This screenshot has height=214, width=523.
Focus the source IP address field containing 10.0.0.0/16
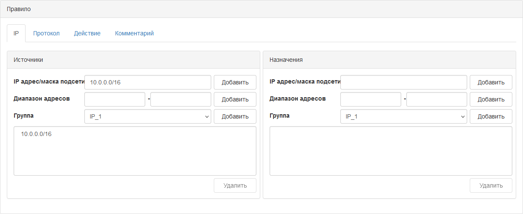tap(148, 82)
